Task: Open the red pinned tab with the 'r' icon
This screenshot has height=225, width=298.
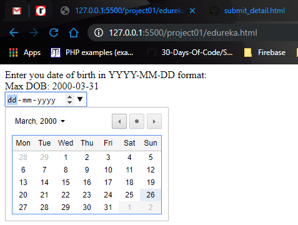Action: click(x=41, y=11)
